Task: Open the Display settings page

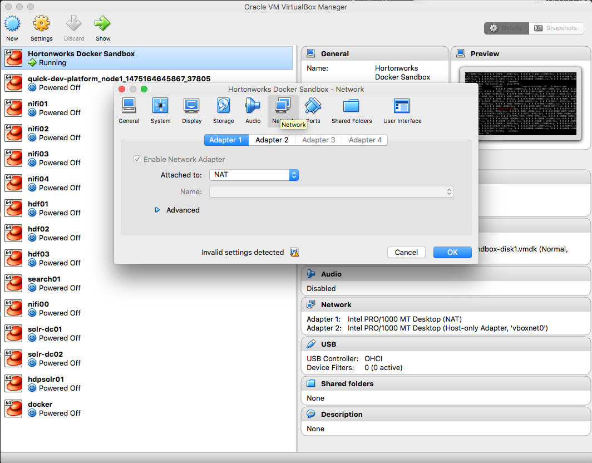Action: click(191, 107)
